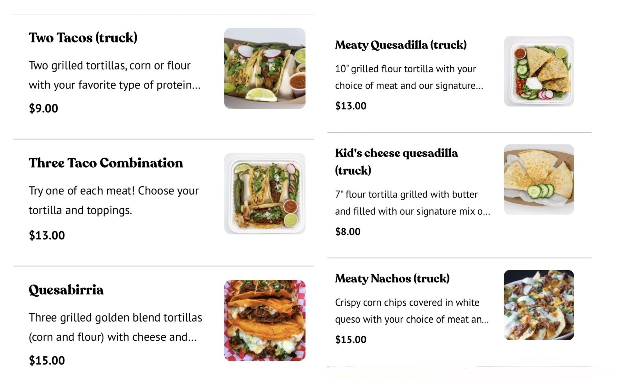
Task: Select the Meaty Quesadilla (truck) title
Action: [x=401, y=45]
